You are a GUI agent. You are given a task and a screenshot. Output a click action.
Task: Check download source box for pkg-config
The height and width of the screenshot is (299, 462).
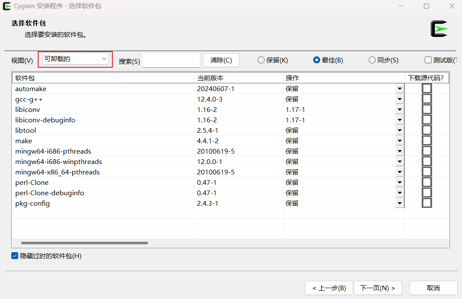(426, 203)
